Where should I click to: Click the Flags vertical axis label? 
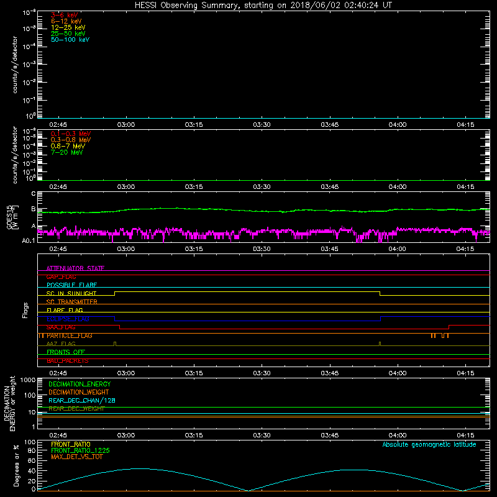(25, 310)
